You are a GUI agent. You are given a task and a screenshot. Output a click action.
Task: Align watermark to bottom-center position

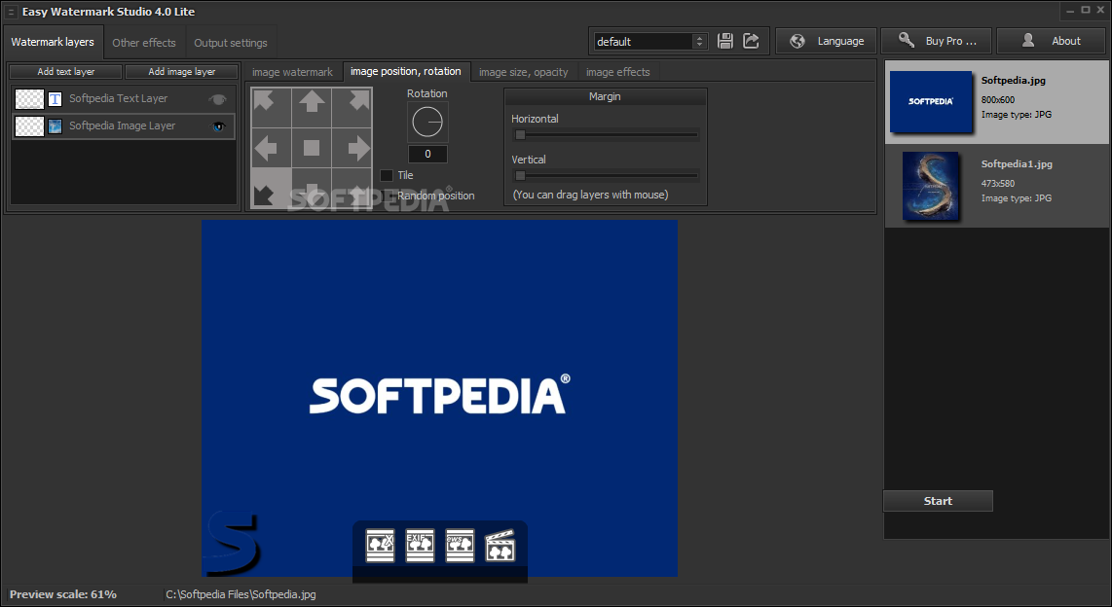[312, 188]
